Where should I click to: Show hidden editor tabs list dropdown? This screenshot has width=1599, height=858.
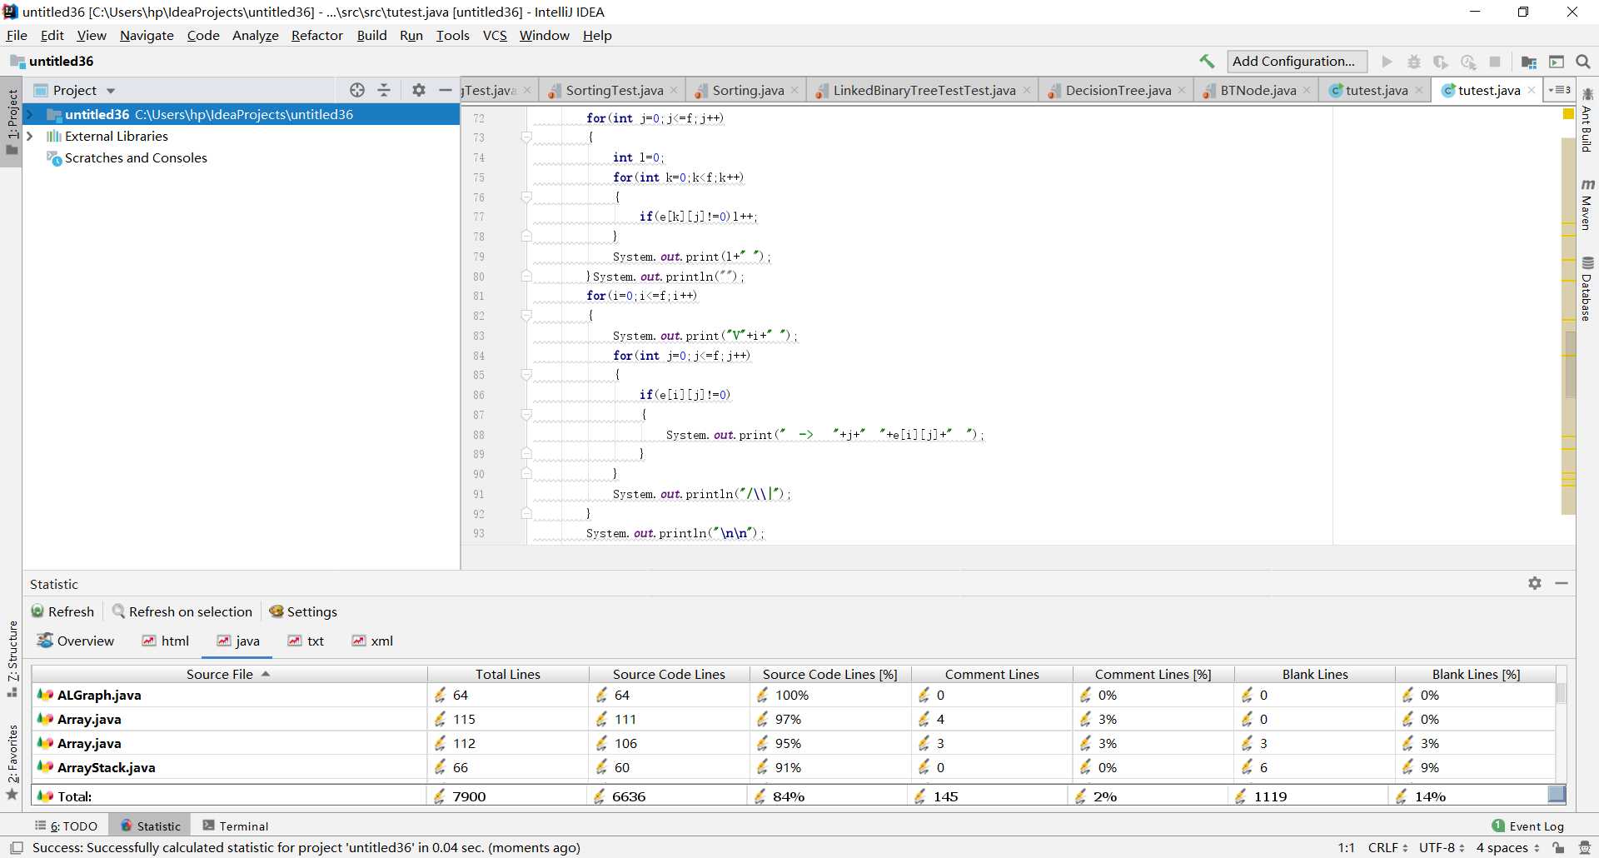click(1559, 90)
